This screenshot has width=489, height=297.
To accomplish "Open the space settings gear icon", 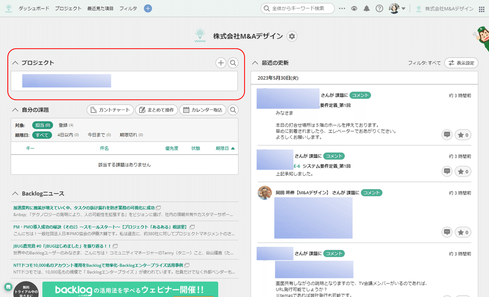I will click(292, 36).
